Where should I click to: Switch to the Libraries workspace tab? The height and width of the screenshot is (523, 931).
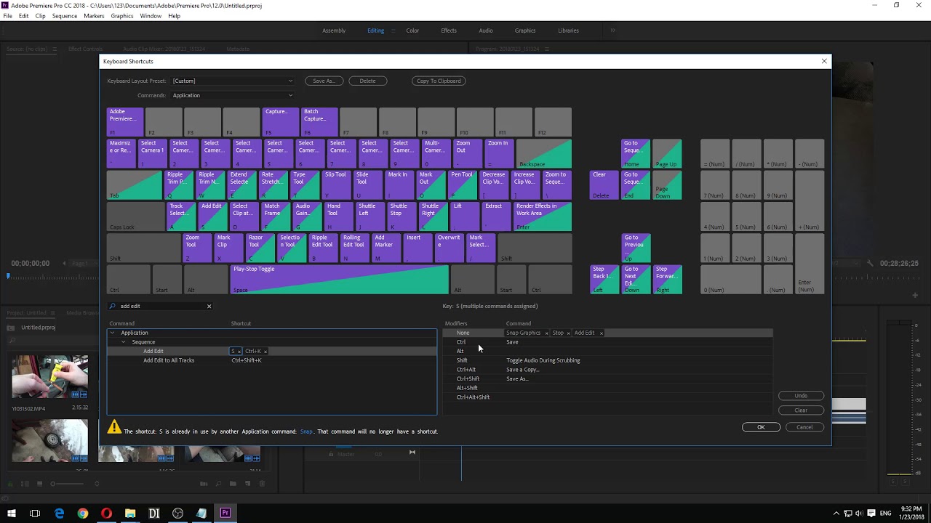pos(569,31)
